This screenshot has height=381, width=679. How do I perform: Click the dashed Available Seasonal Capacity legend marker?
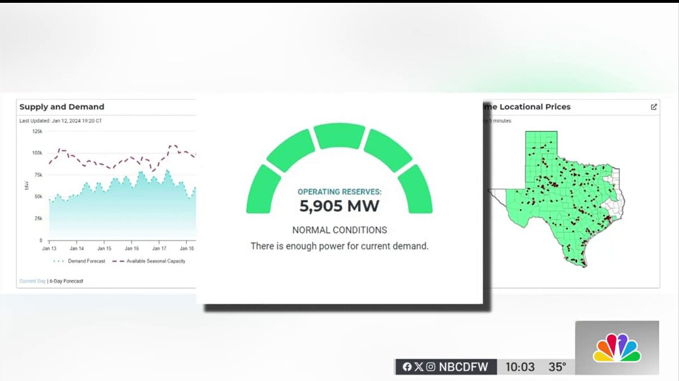tap(118, 261)
